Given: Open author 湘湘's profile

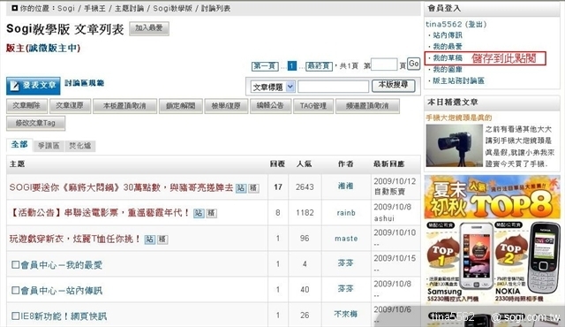Looking at the screenshot, I should [x=345, y=186].
